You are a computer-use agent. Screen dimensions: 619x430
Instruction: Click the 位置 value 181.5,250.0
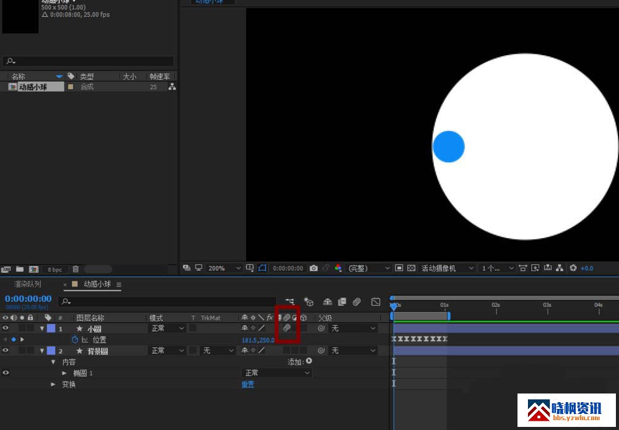(258, 340)
